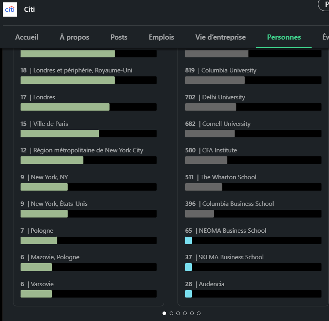Select the third carousel page dot
The height and width of the screenshot is (321, 329).
[178, 313]
